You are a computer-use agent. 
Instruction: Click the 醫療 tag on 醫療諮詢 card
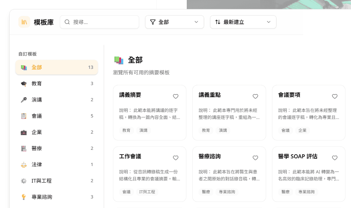point(206,192)
